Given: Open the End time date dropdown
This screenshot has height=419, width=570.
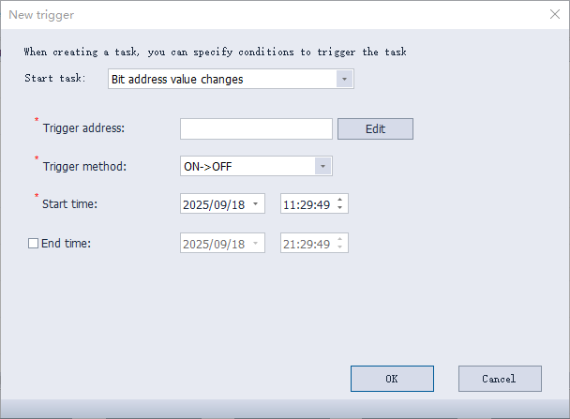Looking at the screenshot, I should coord(256,244).
